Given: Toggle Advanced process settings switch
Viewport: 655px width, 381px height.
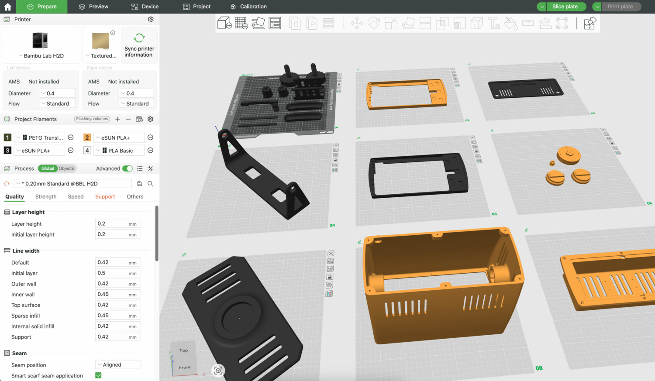Looking at the screenshot, I should (127, 168).
